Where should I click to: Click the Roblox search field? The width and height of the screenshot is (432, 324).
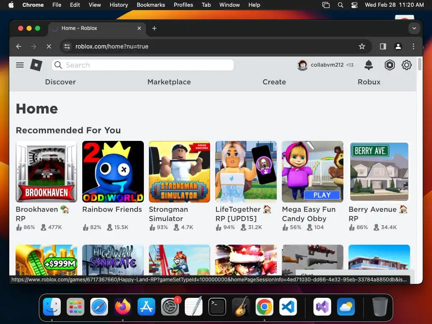click(143, 65)
